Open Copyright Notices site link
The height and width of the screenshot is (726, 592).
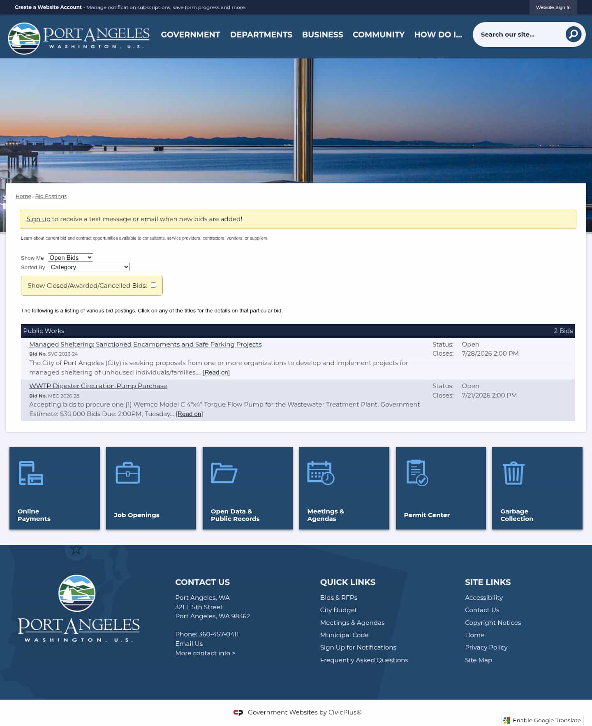coord(493,623)
